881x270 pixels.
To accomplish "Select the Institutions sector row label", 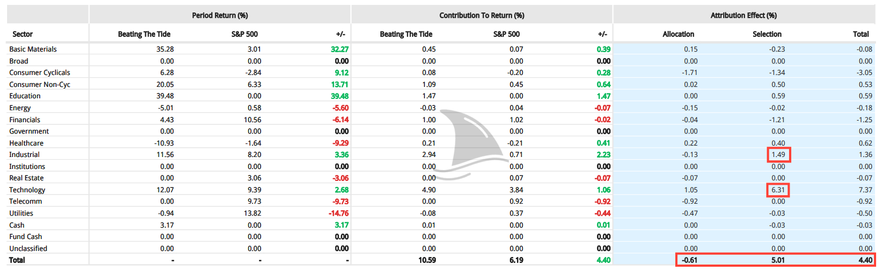I will [x=27, y=167].
